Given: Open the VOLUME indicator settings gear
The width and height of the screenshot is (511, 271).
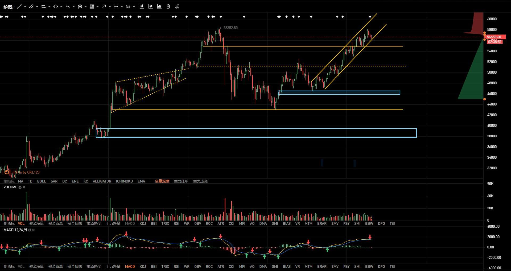Looking at the screenshot, I should coord(20,187).
